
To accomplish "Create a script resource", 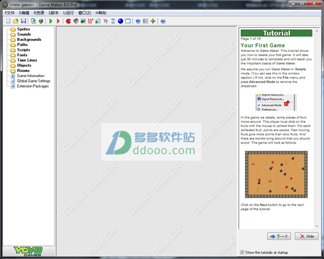I will pos(98,21).
